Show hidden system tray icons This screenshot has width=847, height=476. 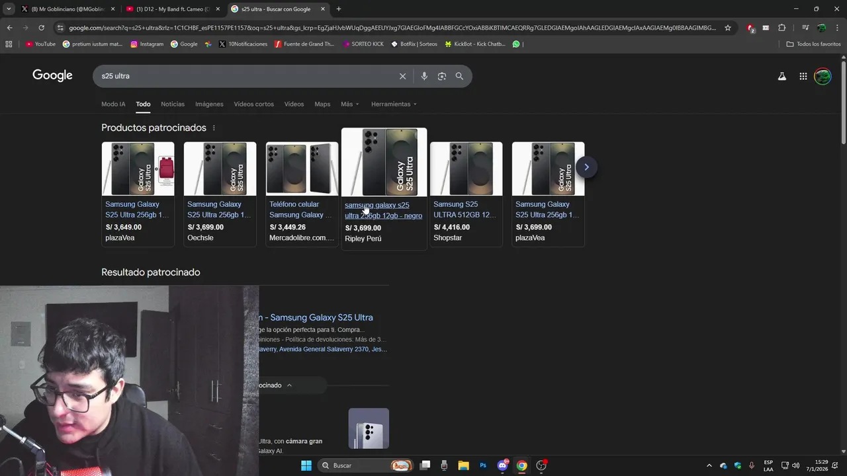tap(709, 465)
